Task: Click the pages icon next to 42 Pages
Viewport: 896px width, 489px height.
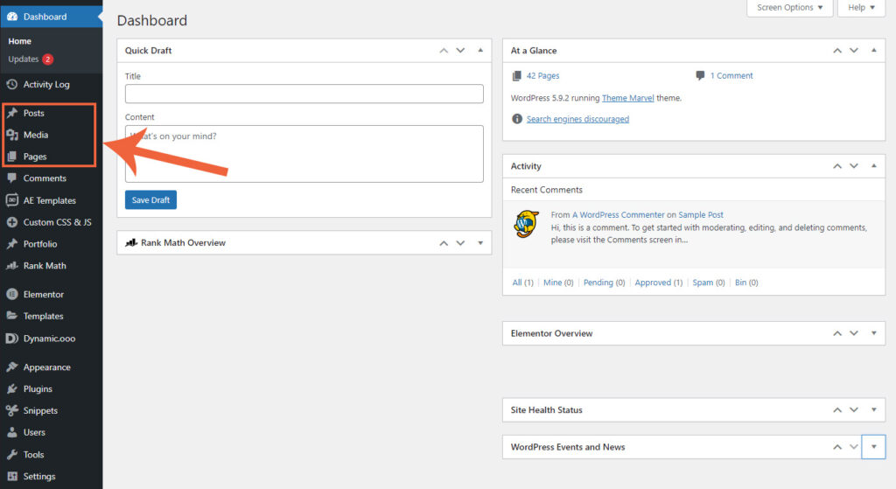Action: (517, 75)
